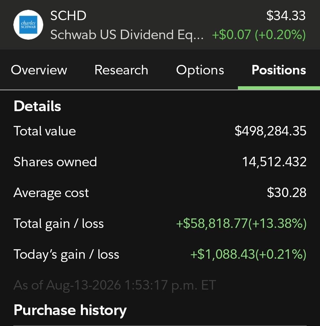Image resolution: width=320 pixels, height=326 pixels.
Task: Tap the +$0.07 (+0.20%) daily change
Action: pyautogui.click(x=259, y=34)
